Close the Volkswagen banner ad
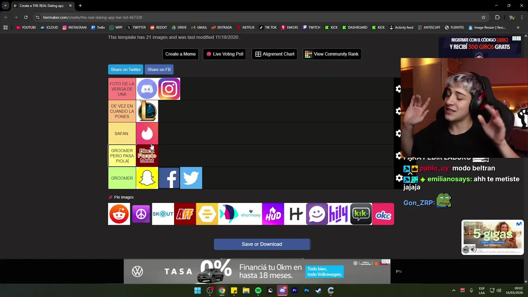The width and height of the screenshot is (528, 297). [388, 262]
